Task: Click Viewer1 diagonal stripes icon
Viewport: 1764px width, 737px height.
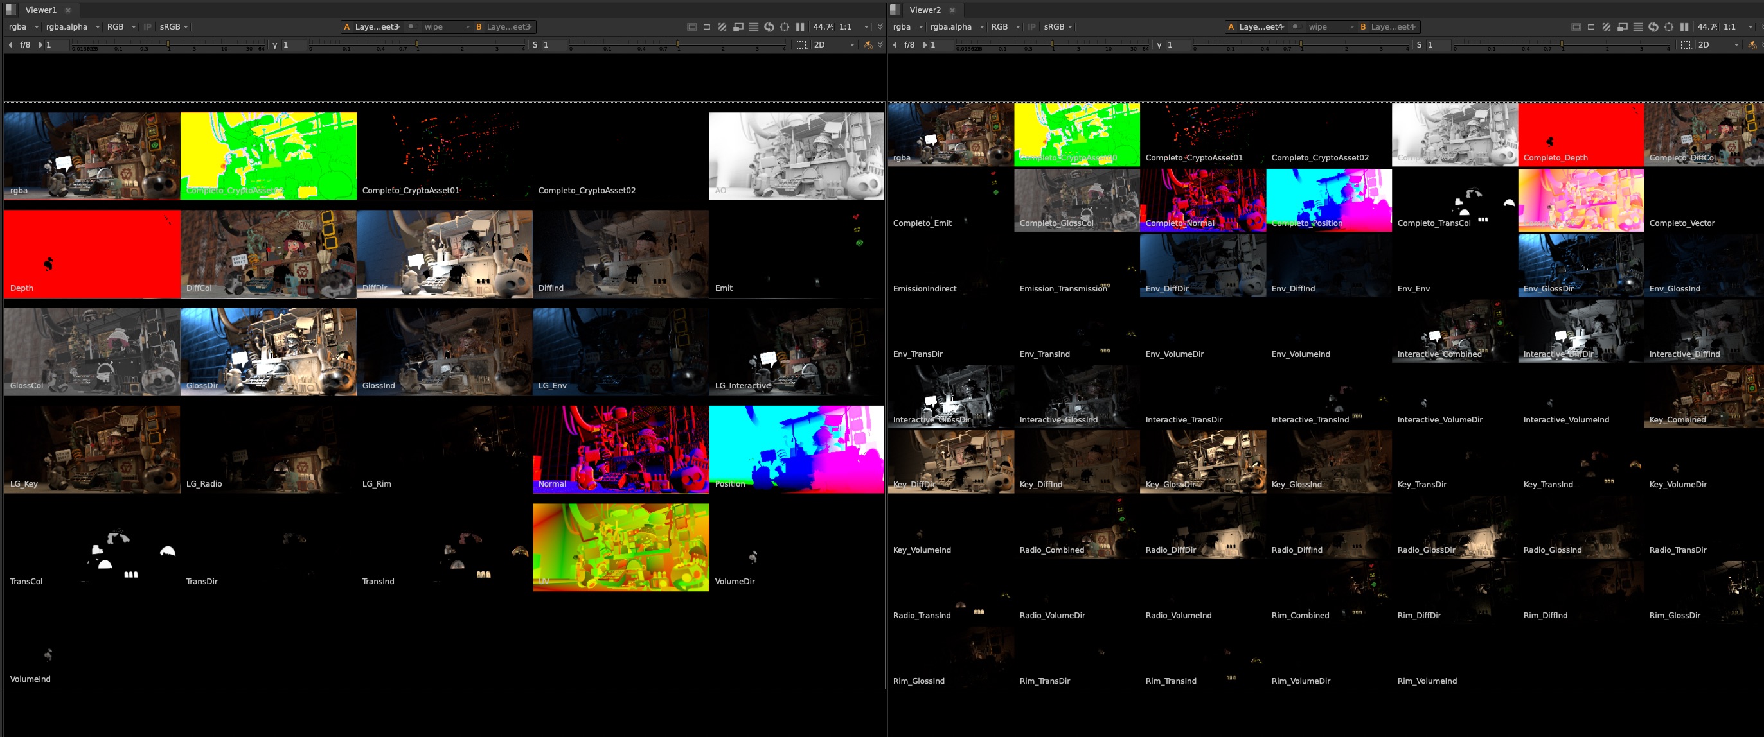Action: click(722, 27)
